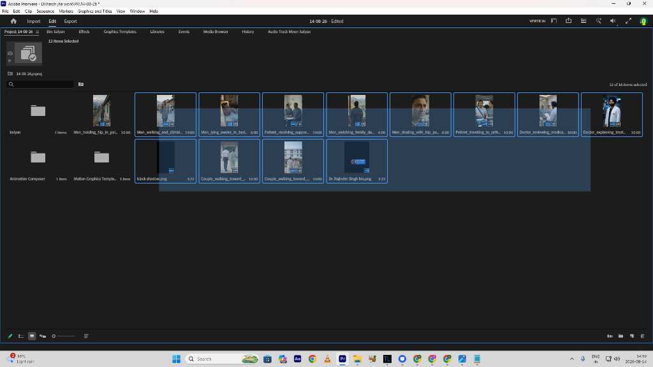Click the New Bin folder icon
The width and height of the screenshot is (653, 367).
[621, 336]
